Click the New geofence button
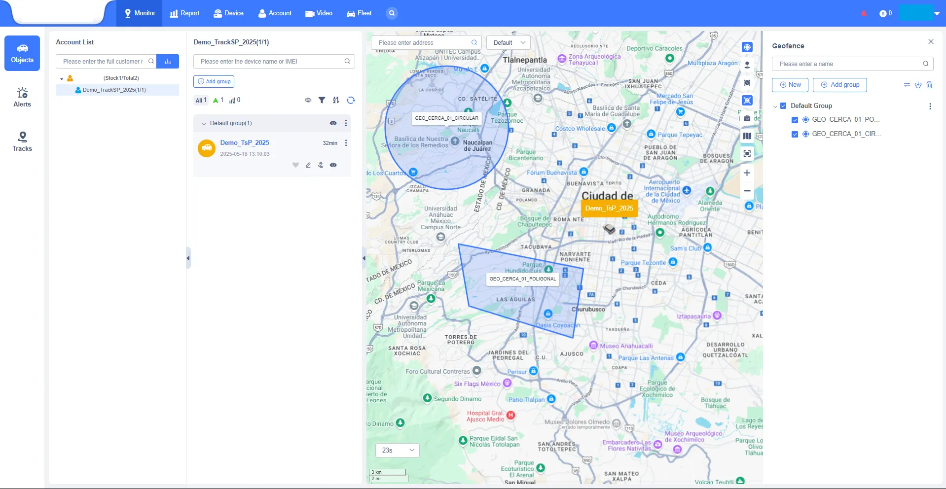The image size is (946, 489). pyautogui.click(x=790, y=85)
